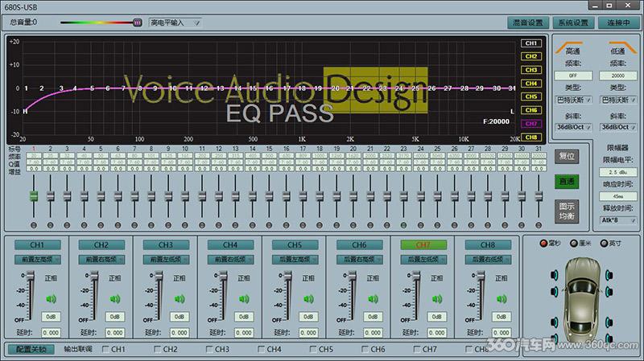Click the high-pass frequency field OFF

click(573, 76)
